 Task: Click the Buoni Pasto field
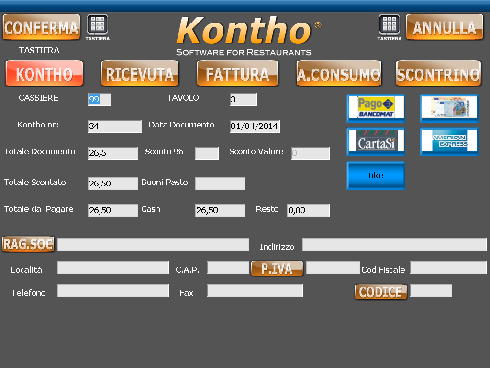pos(220,184)
